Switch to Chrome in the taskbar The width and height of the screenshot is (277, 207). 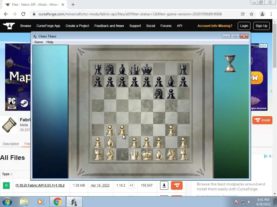coord(57,202)
